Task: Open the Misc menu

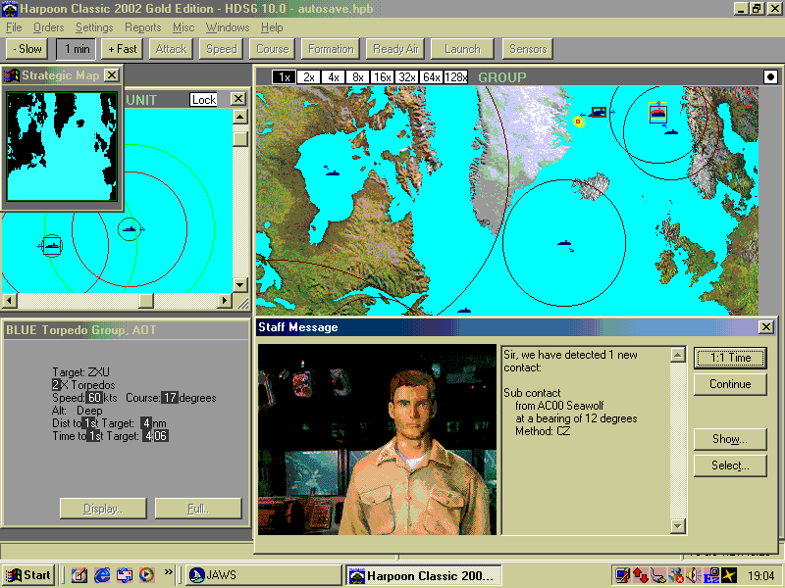Action: (183, 27)
